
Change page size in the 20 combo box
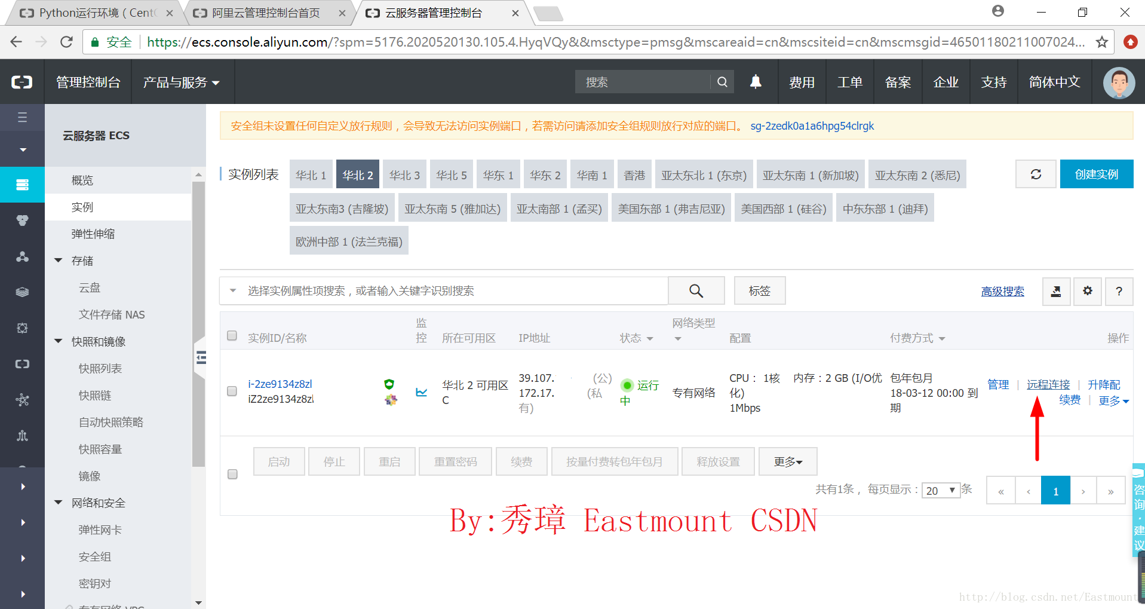(x=941, y=490)
